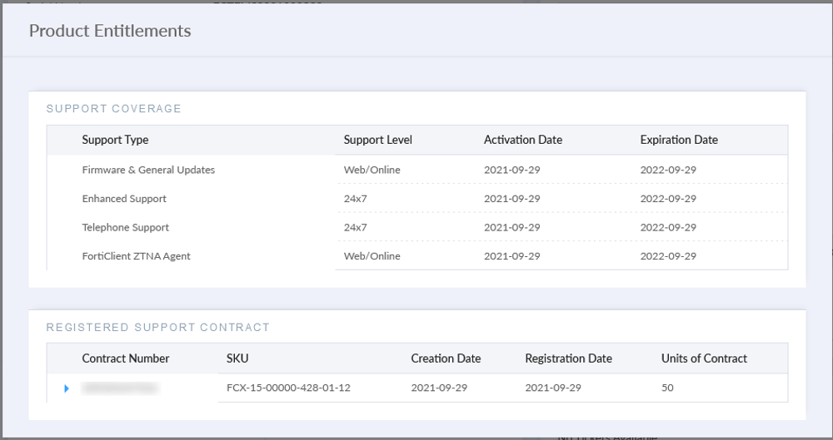Click expiration date of Firmware & General Updates

click(668, 170)
